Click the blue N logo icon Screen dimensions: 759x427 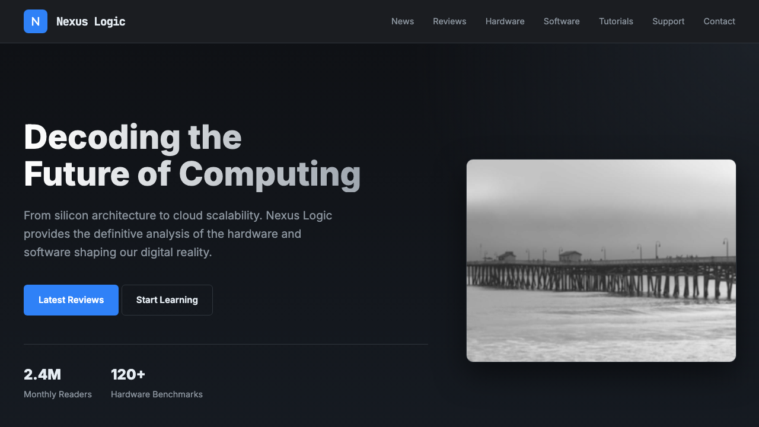(36, 21)
